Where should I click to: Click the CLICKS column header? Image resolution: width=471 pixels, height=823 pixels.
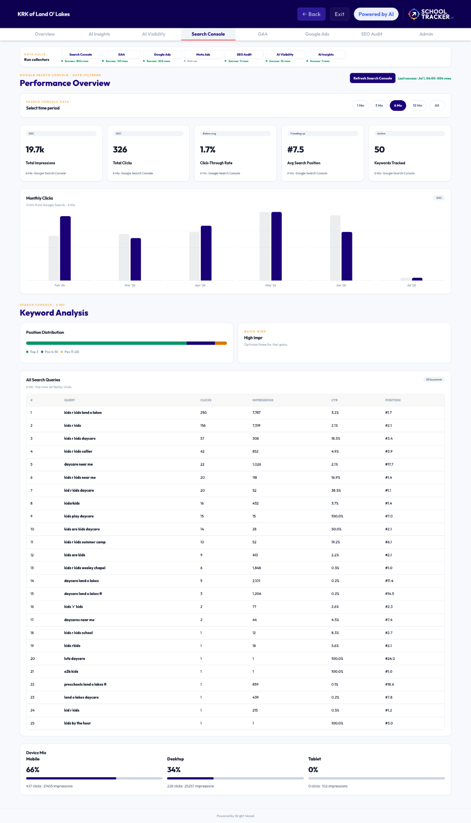tap(206, 400)
